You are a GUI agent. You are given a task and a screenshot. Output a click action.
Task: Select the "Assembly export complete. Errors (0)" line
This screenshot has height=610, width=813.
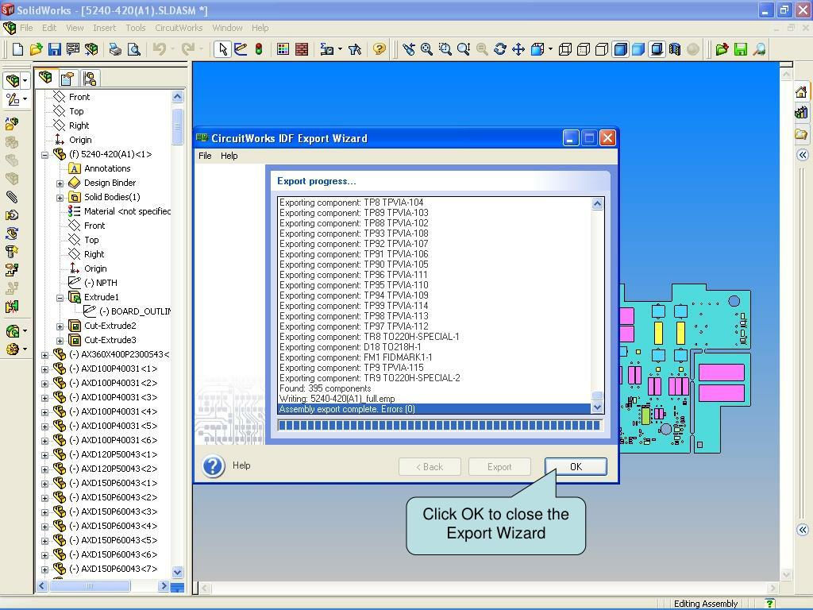pyautogui.click(x=434, y=409)
